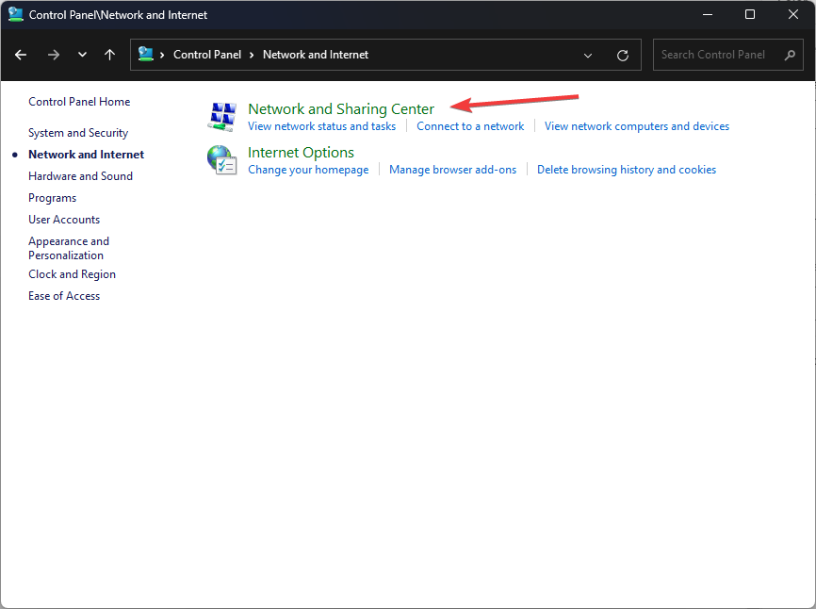This screenshot has width=816, height=609.
Task: Expand the address bar history dropdown
Action: click(x=588, y=56)
